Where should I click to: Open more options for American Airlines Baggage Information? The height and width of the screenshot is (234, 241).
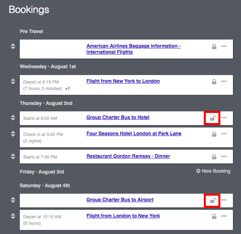pyautogui.click(x=224, y=46)
